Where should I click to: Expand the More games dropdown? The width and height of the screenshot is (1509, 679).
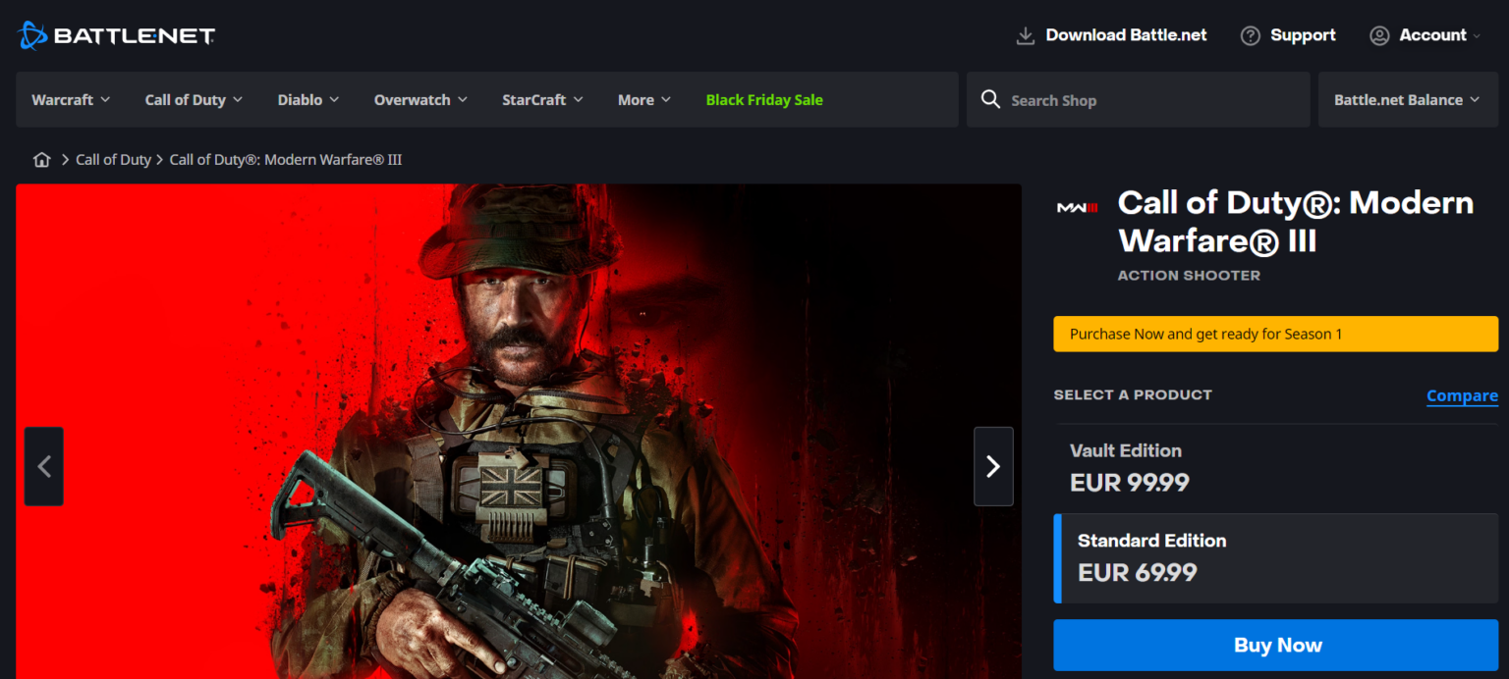point(643,99)
